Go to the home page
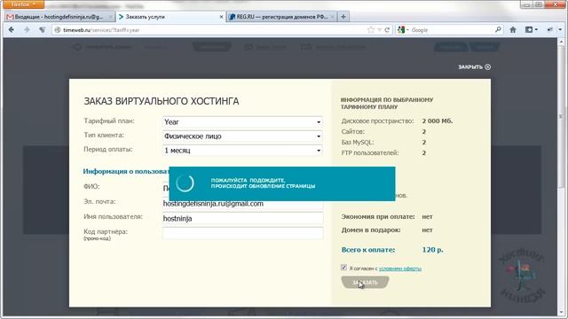This screenshot has width=568, height=319. tap(513, 30)
